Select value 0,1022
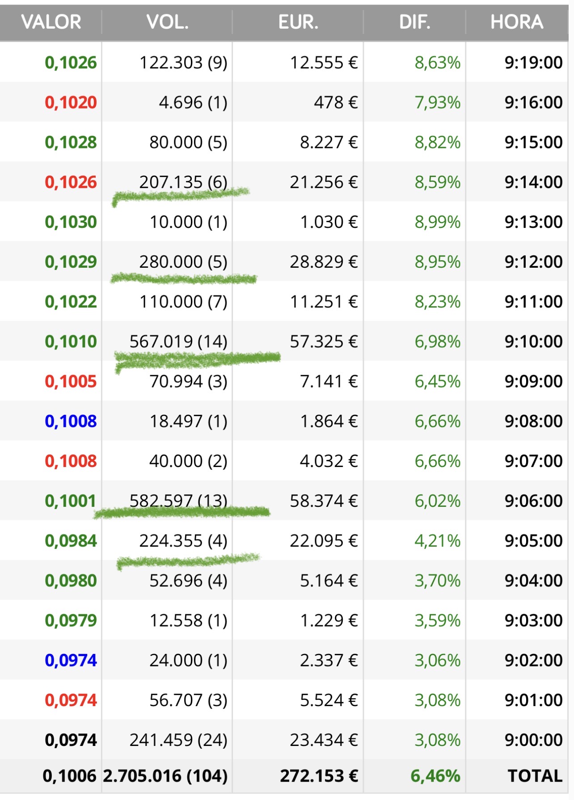Screen dimensions: 574x800 [71, 302]
